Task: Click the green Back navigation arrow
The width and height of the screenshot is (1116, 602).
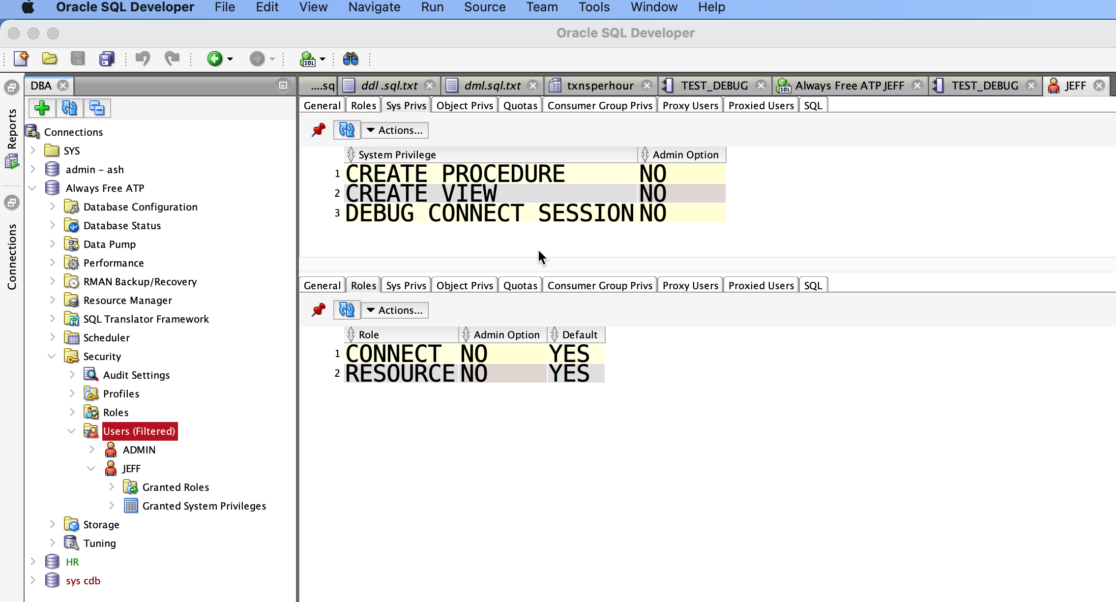Action: [215, 59]
